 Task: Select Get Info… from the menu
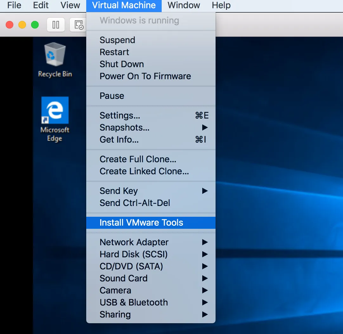click(151, 139)
